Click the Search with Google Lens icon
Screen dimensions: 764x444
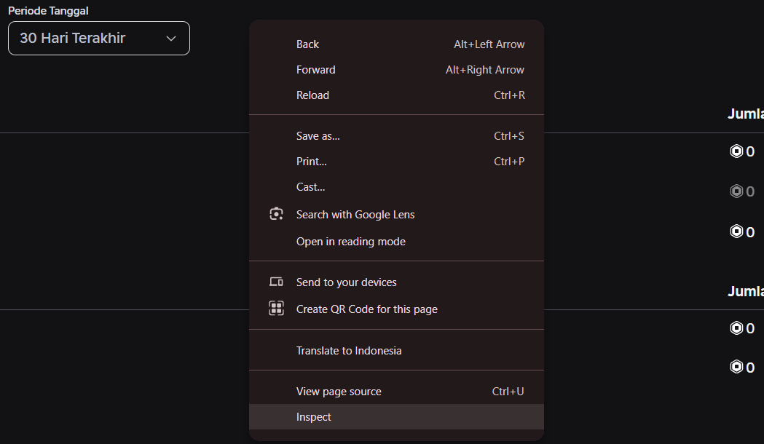(x=276, y=213)
